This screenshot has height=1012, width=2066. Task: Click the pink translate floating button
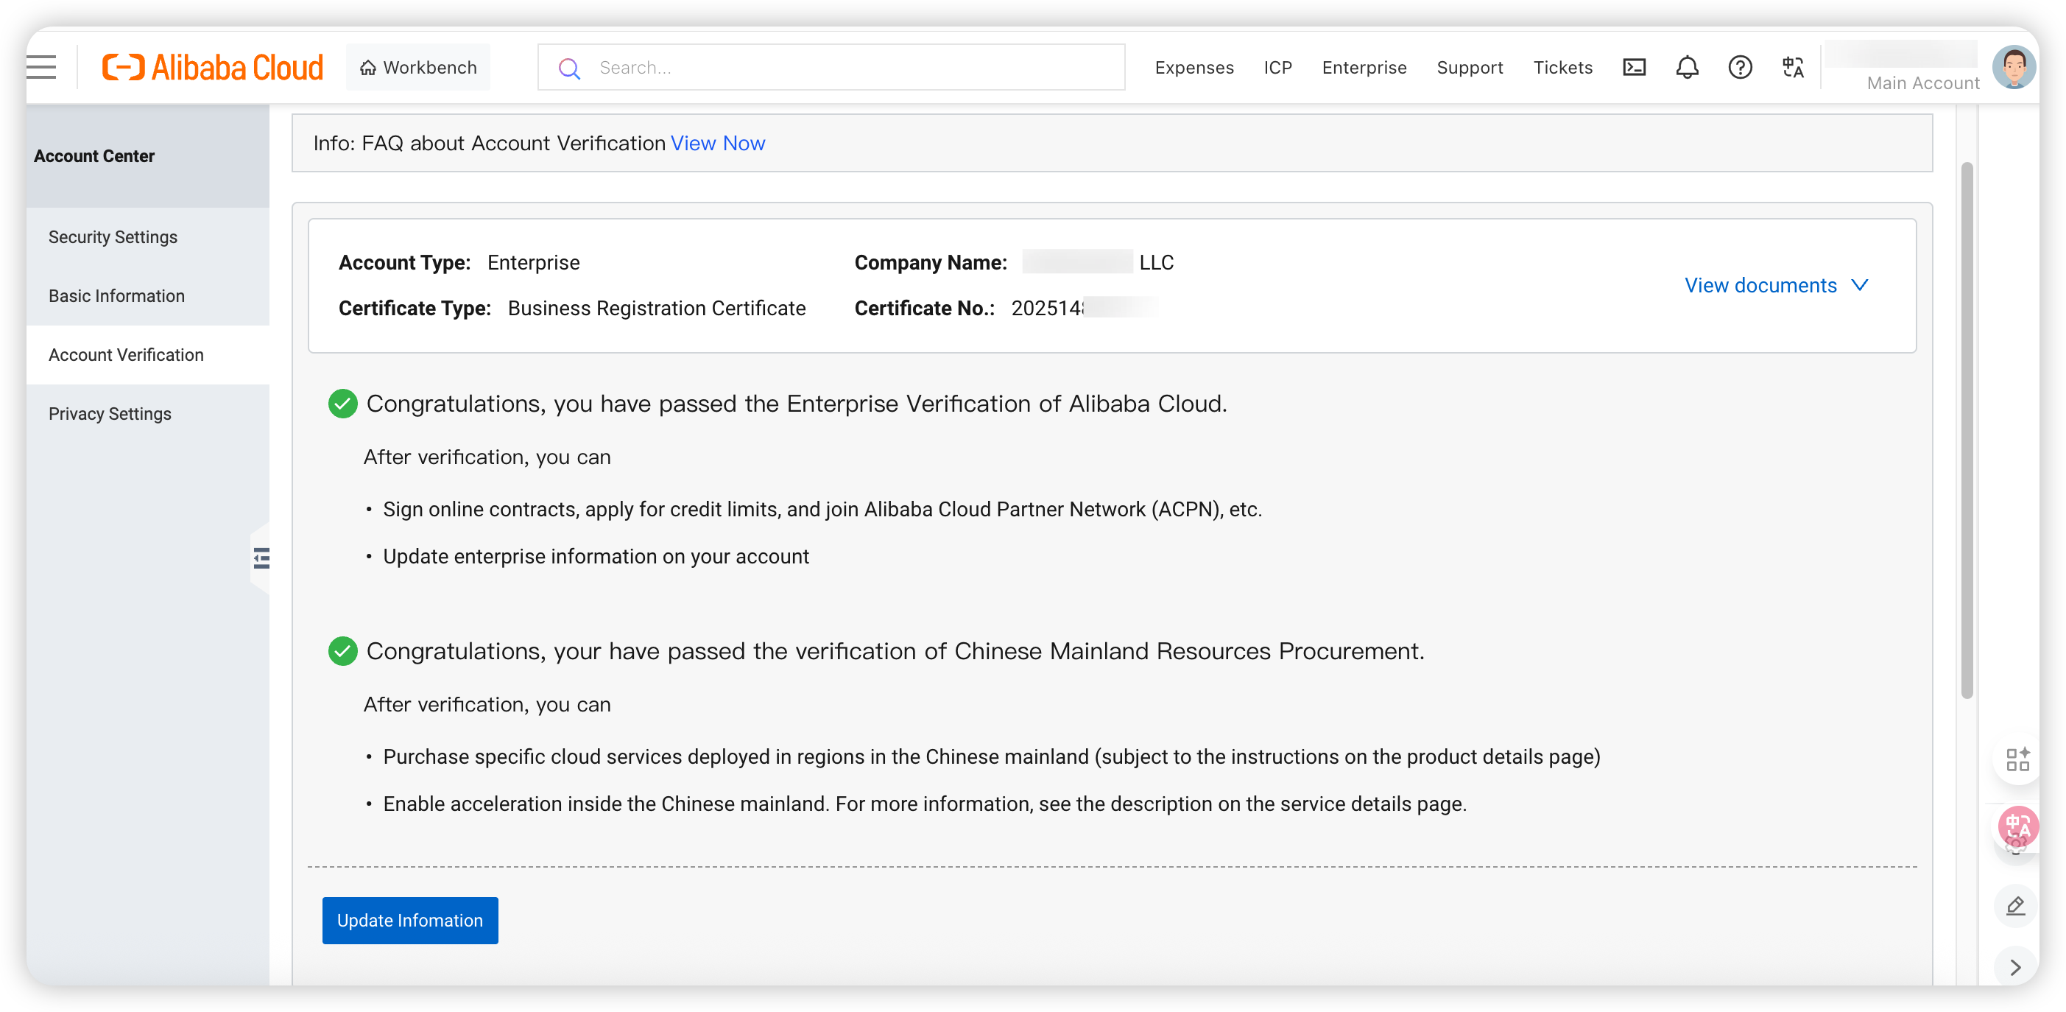(x=2017, y=826)
